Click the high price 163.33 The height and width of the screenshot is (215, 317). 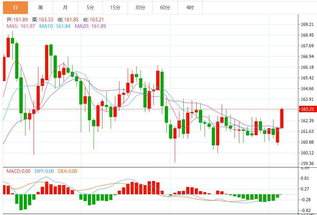46,20
